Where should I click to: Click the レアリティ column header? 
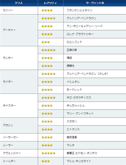51,3
